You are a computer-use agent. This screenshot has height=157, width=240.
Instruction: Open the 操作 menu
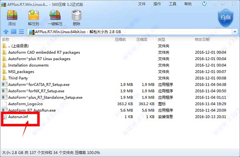click(x=157, y=4)
